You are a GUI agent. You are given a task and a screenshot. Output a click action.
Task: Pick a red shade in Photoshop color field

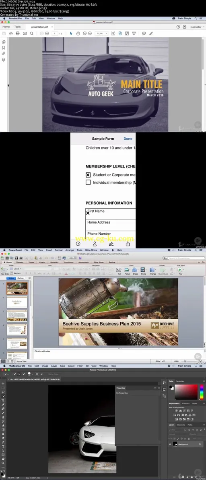[x=186, y=392]
